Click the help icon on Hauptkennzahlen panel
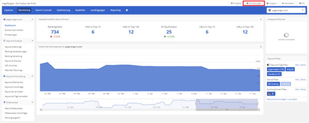Image resolution: width=309 pixels, height=123 pixels. (x=261, y=19)
